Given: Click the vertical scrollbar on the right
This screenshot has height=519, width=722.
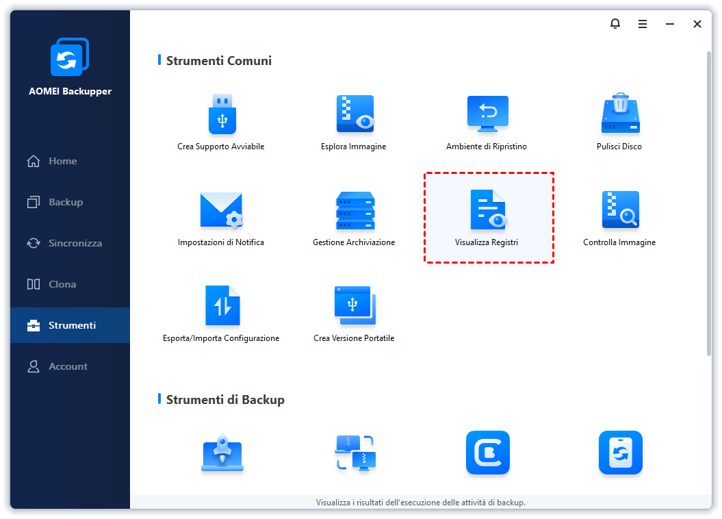Looking at the screenshot, I should pyautogui.click(x=708, y=203).
